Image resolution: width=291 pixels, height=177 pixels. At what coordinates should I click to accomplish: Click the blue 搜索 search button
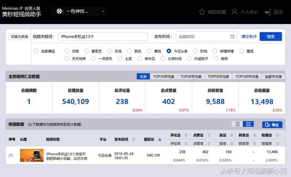click(x=271, y=37)
